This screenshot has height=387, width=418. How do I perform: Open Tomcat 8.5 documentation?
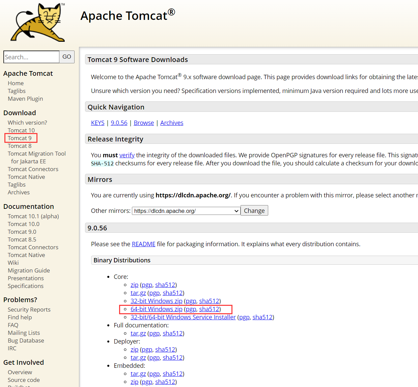[x=22, y=239]
